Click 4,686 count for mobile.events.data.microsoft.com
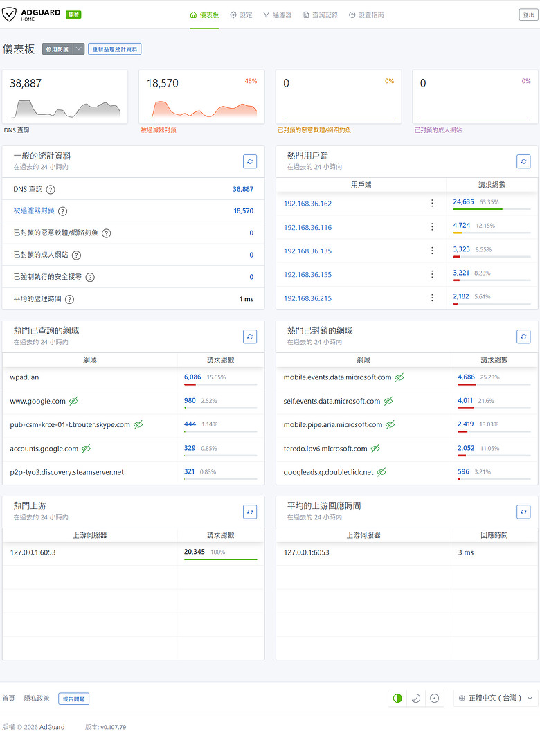 pyautogui.click(x=466, y=377)
